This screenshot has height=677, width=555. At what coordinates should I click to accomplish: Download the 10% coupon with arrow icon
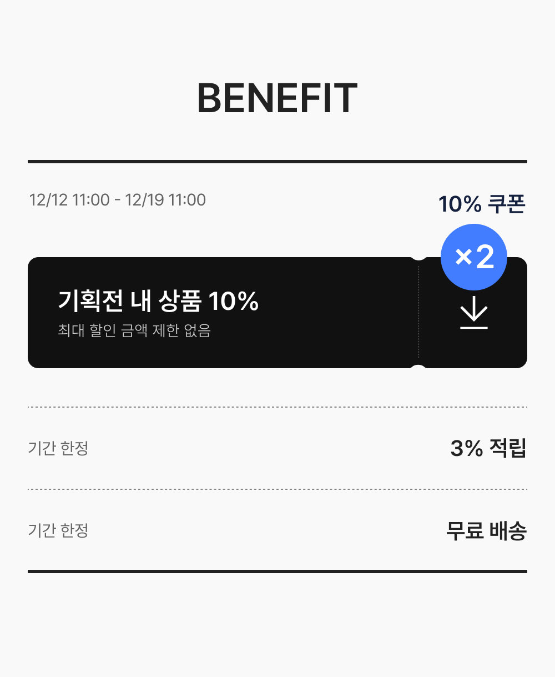473,314
